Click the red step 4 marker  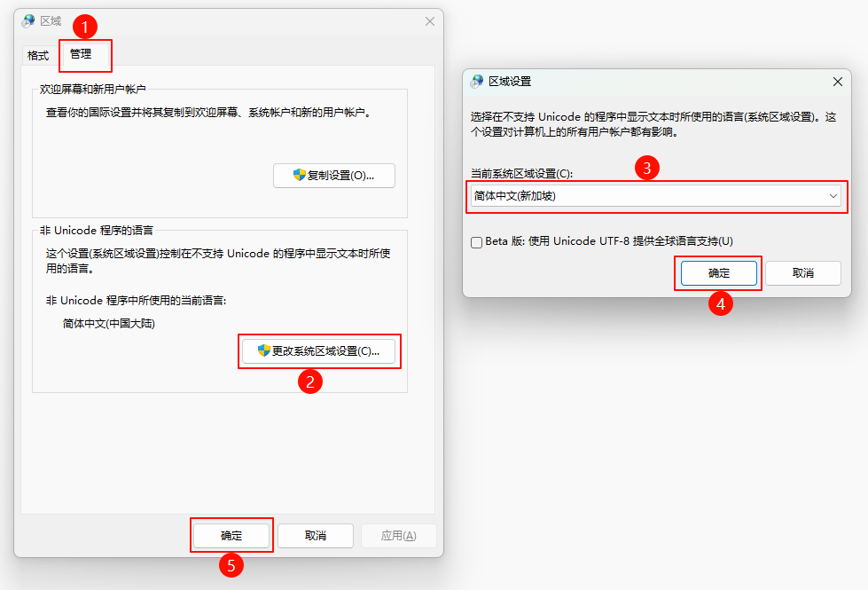coord(721,303)
